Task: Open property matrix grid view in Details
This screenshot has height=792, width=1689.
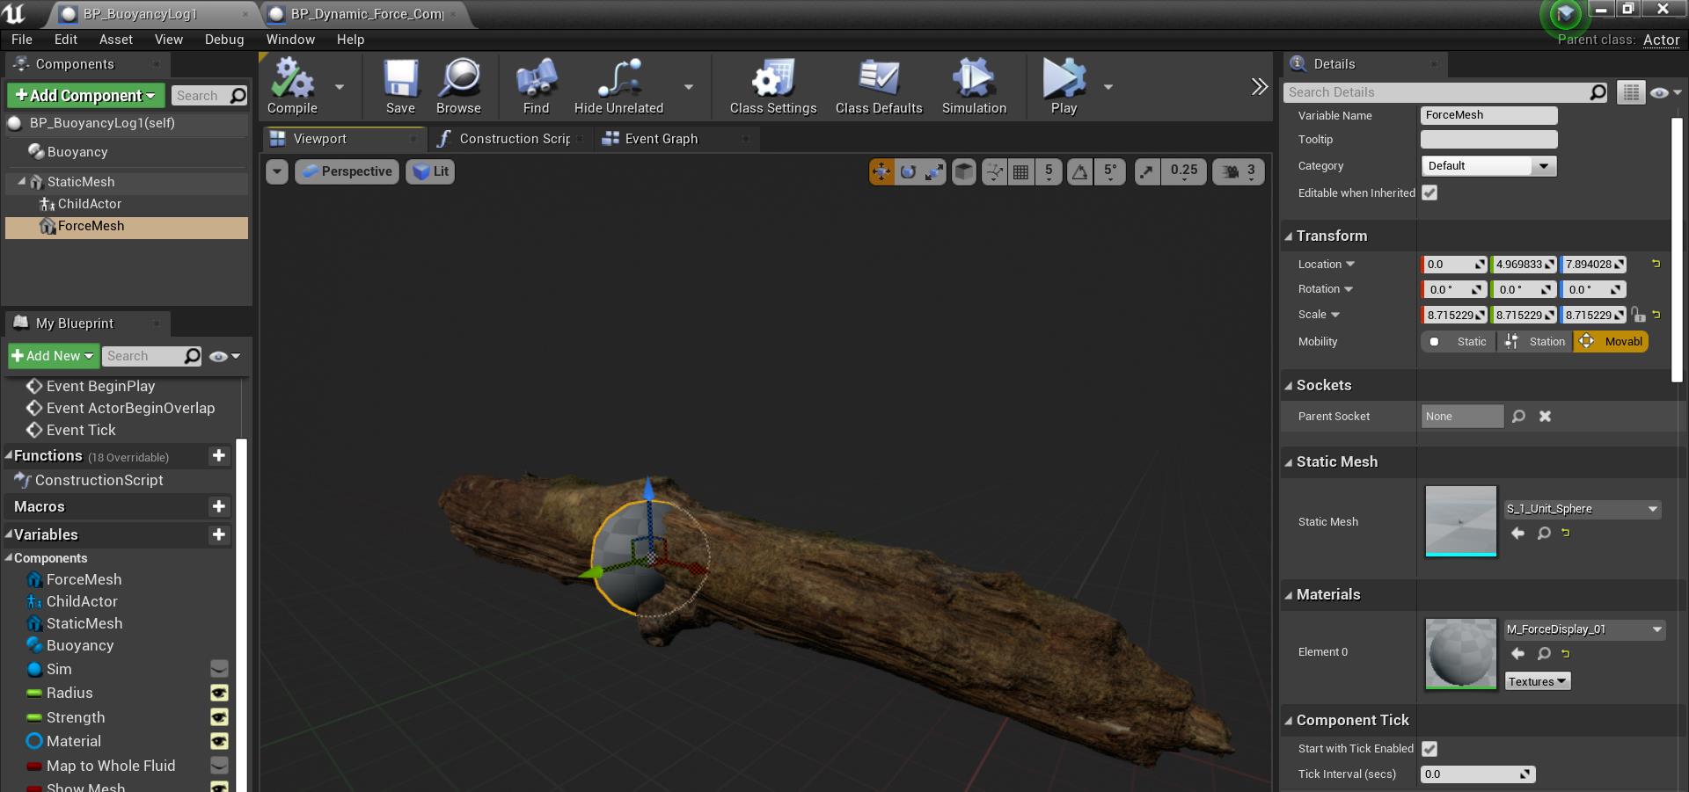Action: [1631, 92]
